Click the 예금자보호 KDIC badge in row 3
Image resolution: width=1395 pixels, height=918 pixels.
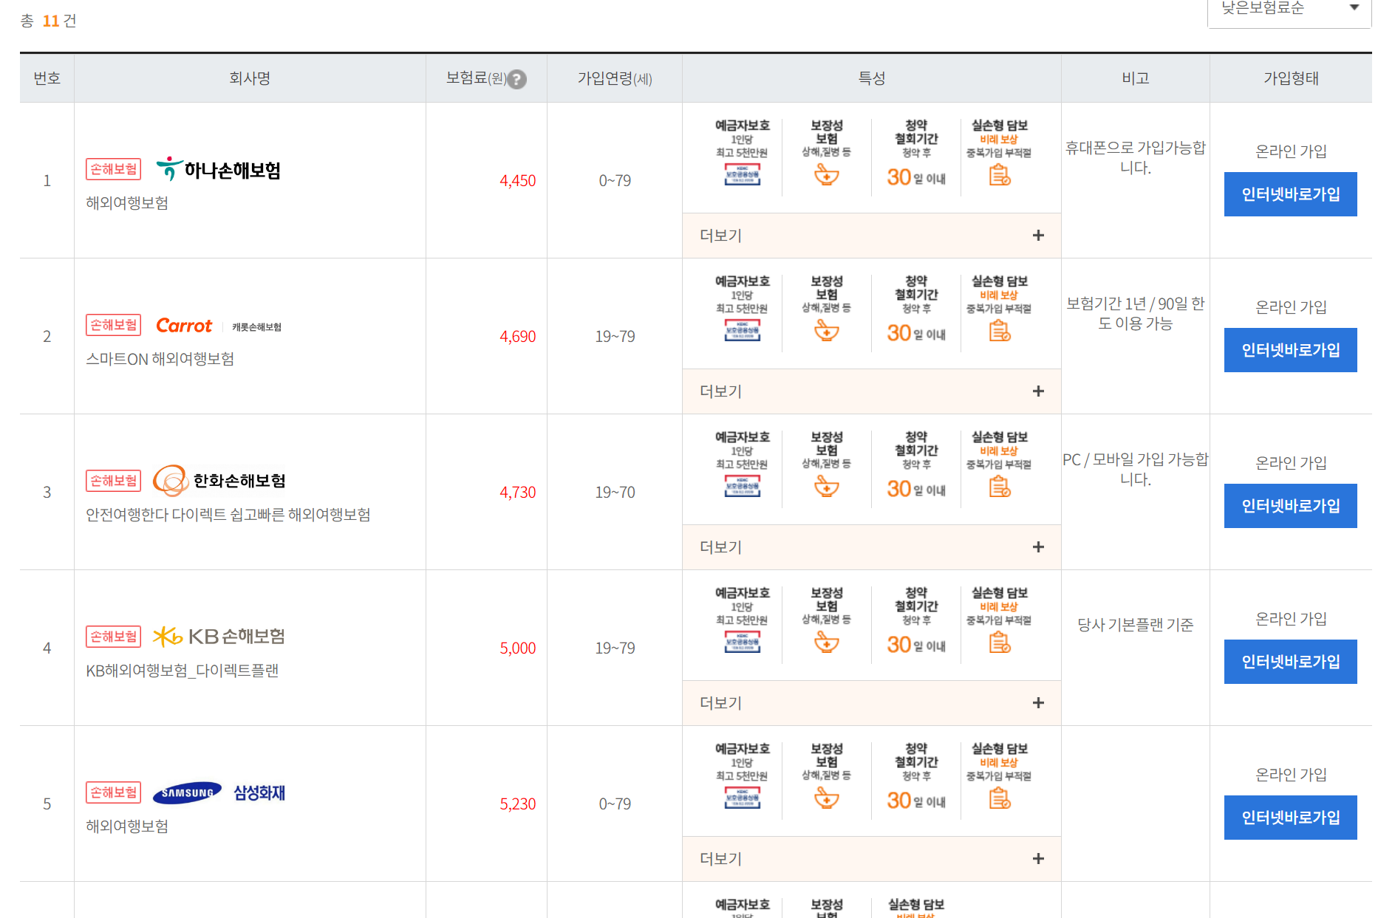pyautogui.click(x=743, y=486)
